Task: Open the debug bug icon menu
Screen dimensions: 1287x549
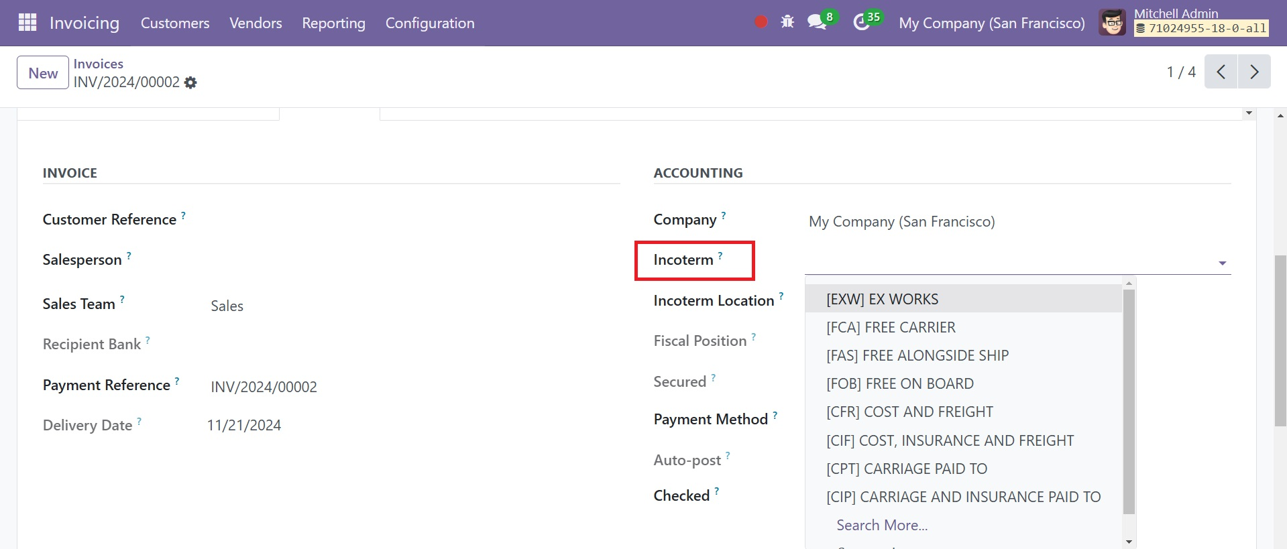Action: pos(787,22)
